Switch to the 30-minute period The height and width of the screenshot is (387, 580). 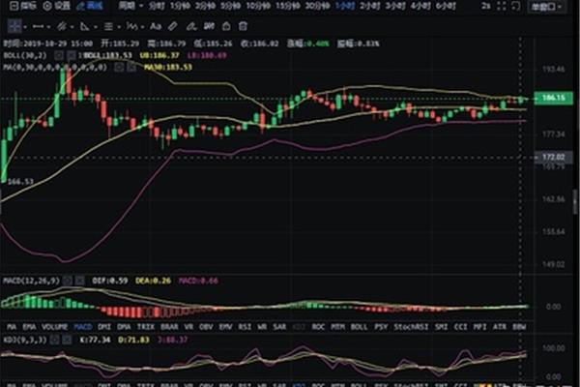click(x=317, y=6)
